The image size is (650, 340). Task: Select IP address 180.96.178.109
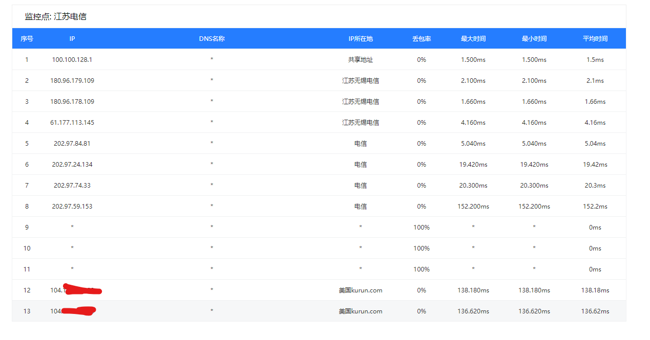(72, 102)
